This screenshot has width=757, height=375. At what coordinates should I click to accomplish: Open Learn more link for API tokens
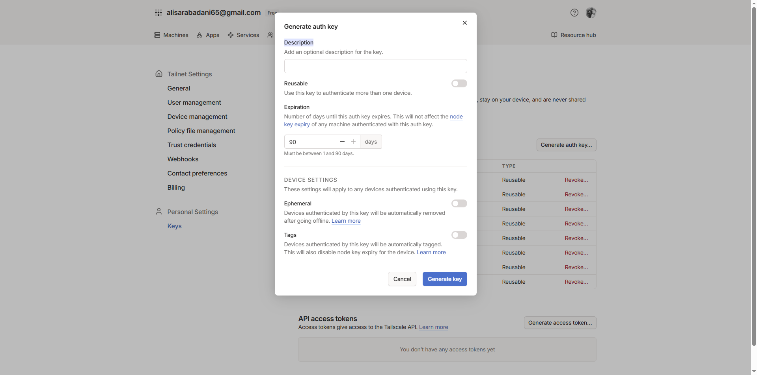(433, 327)
